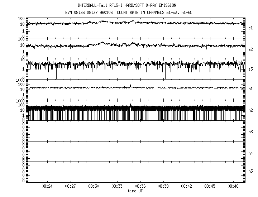Select the 08:48 time axis label
Screen dimensions: 258x197
coord(233,187)
